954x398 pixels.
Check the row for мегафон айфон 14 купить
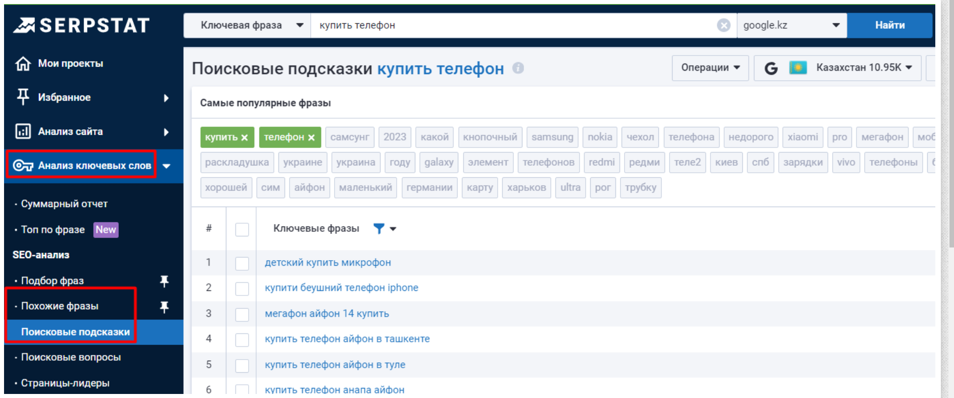[242, 314]
